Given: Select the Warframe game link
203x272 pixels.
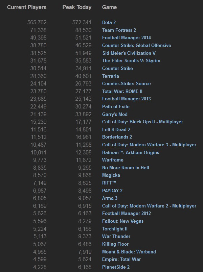Looking at the screenshot, I should click(113, 160).
